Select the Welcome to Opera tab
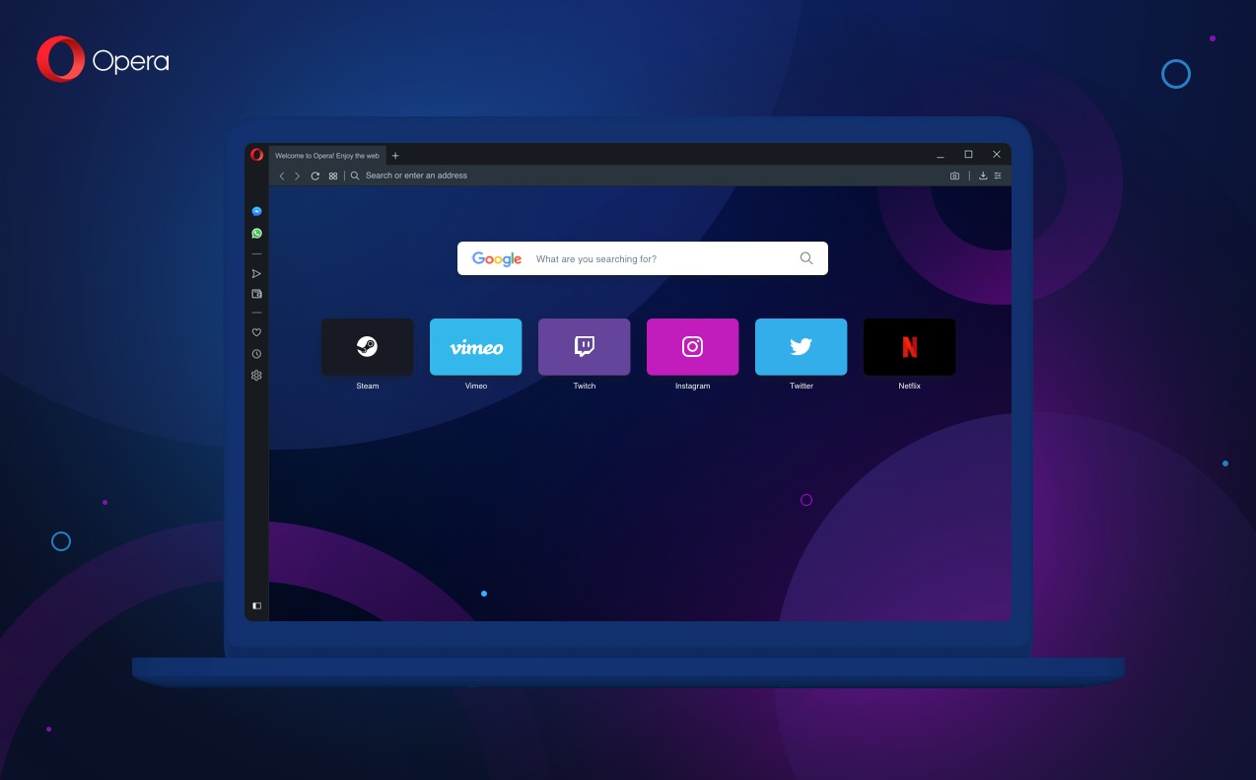 (x=327, y=156)
